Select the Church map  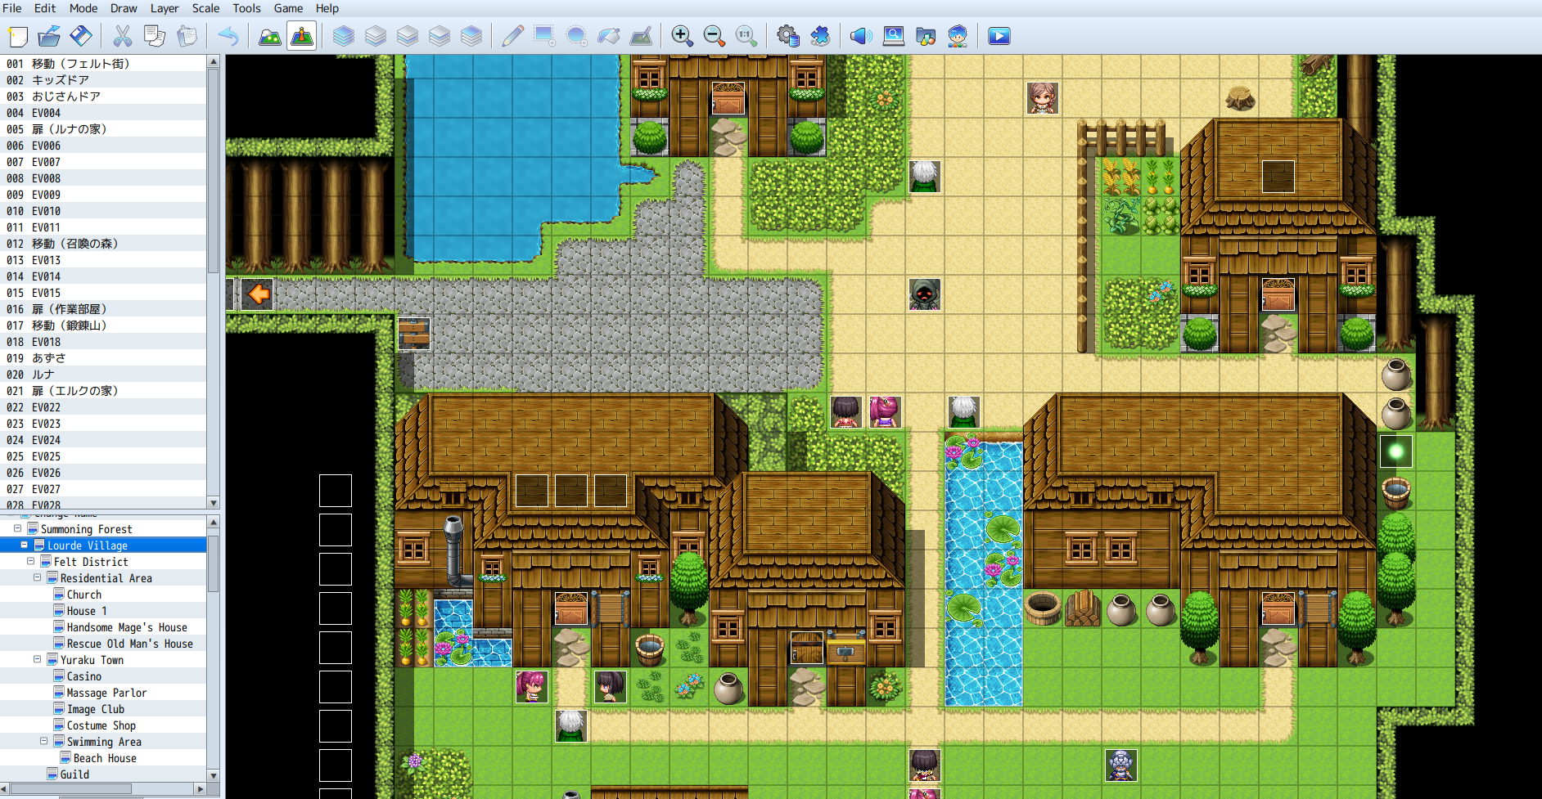84,595
